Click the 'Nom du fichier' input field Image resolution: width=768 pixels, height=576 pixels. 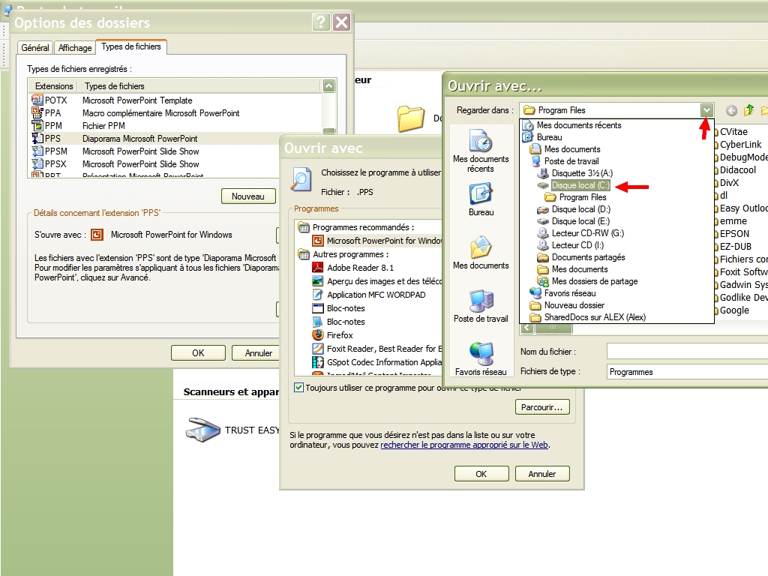coord(686,351)
